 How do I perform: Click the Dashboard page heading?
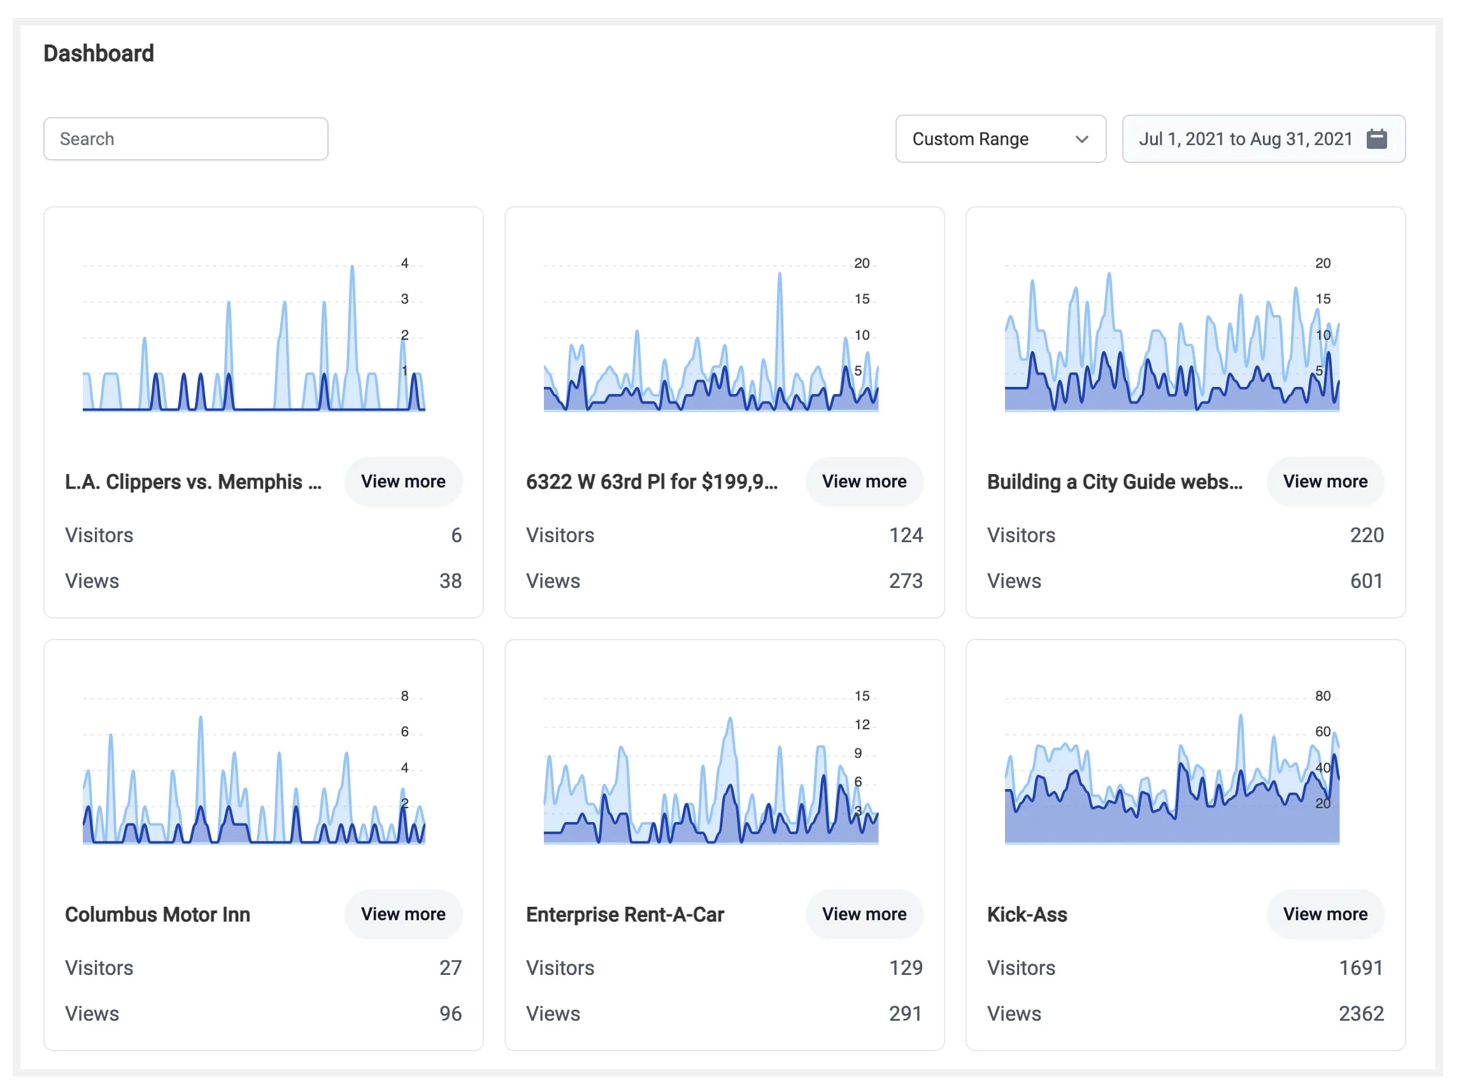(99, 53)
